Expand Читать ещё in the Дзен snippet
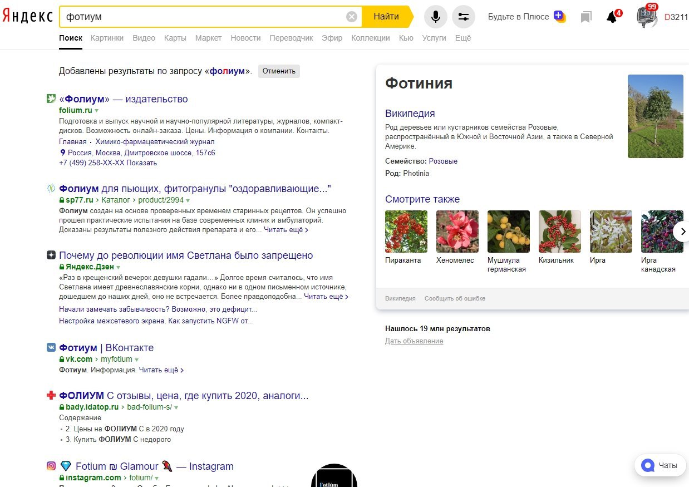Image resolution: width=689 pixels, height=487 pixels. 326,297
